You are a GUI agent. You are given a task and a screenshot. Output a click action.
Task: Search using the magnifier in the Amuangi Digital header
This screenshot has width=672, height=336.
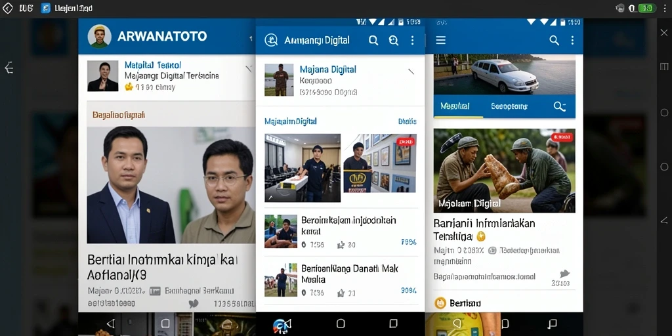(373, 40)
